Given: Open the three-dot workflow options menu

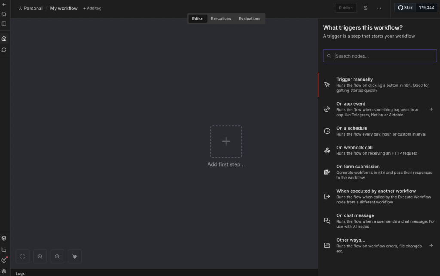Looking at the screenshot, I should (379, 8).
